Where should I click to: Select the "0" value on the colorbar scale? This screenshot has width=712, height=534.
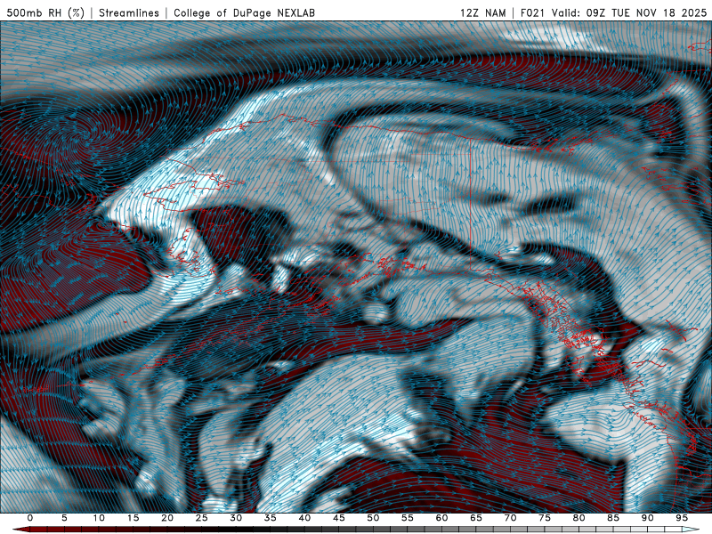click(x=30, y=518)
